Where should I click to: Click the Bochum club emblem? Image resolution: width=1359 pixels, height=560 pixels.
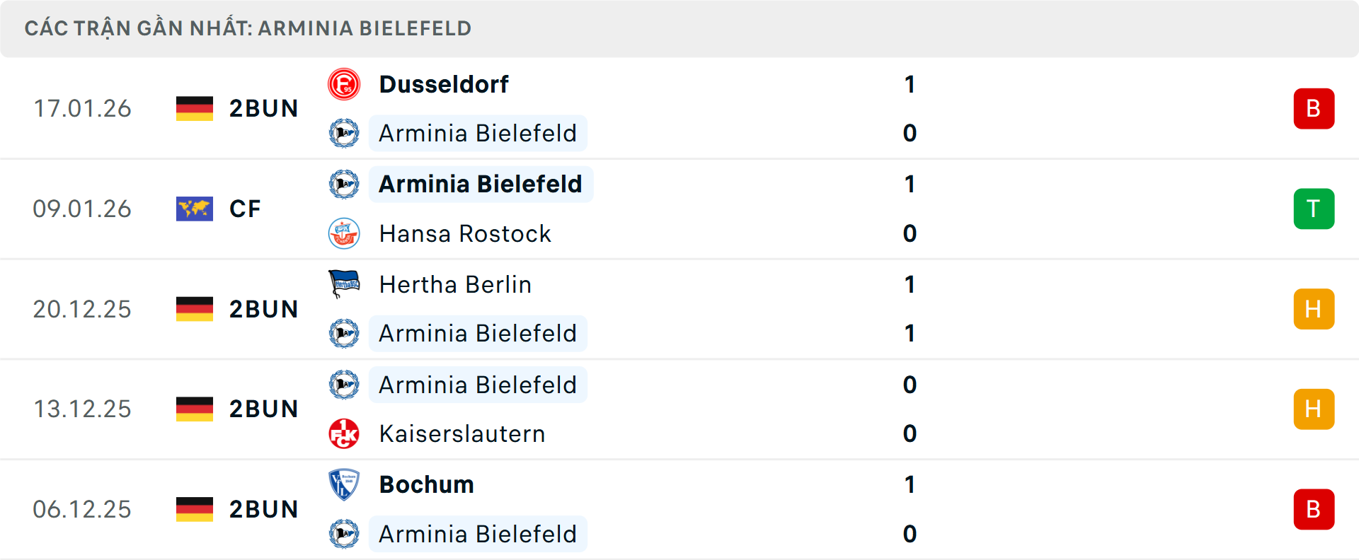point(345,484)
